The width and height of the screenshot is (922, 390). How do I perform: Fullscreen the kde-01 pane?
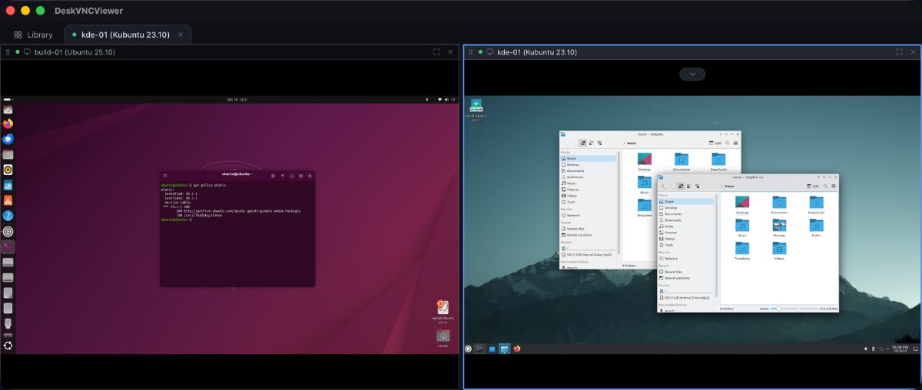coord(900,52)
